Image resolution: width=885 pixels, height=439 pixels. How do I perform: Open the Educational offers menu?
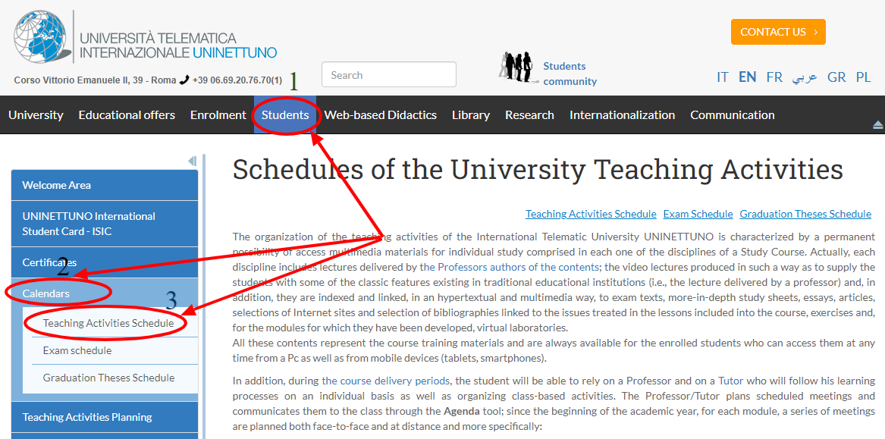[x=127, y=115]
